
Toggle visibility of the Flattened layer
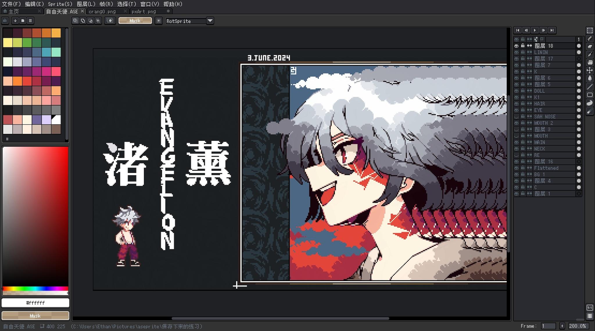click(516, 168)
